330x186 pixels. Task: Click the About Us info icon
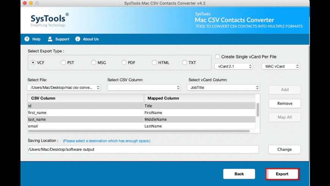78,39
